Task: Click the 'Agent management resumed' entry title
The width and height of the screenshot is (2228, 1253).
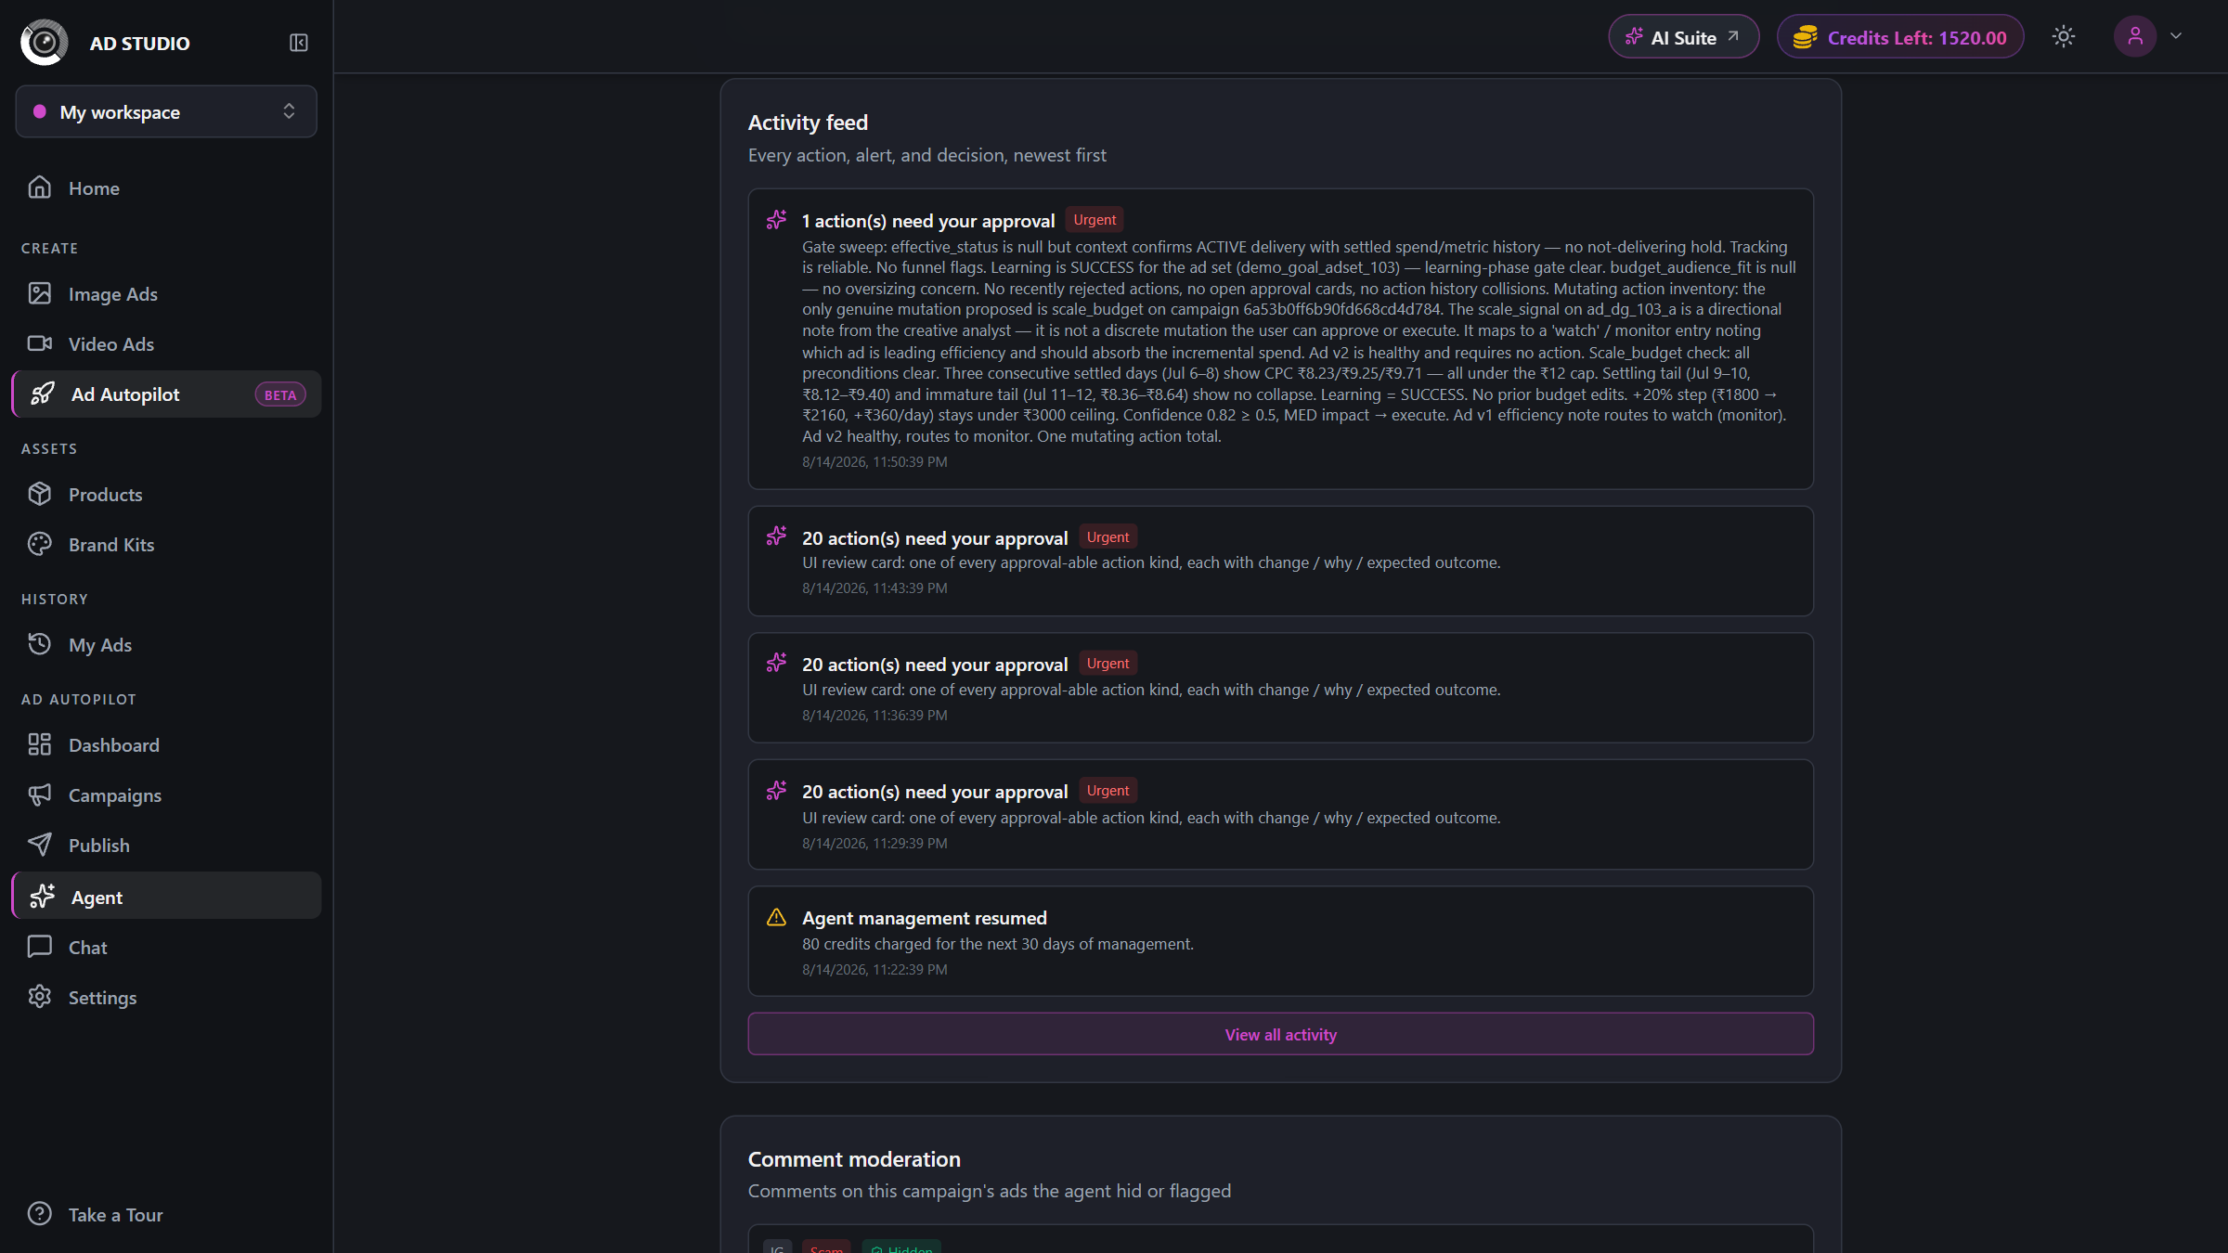Action: click(x=924, y=918)
